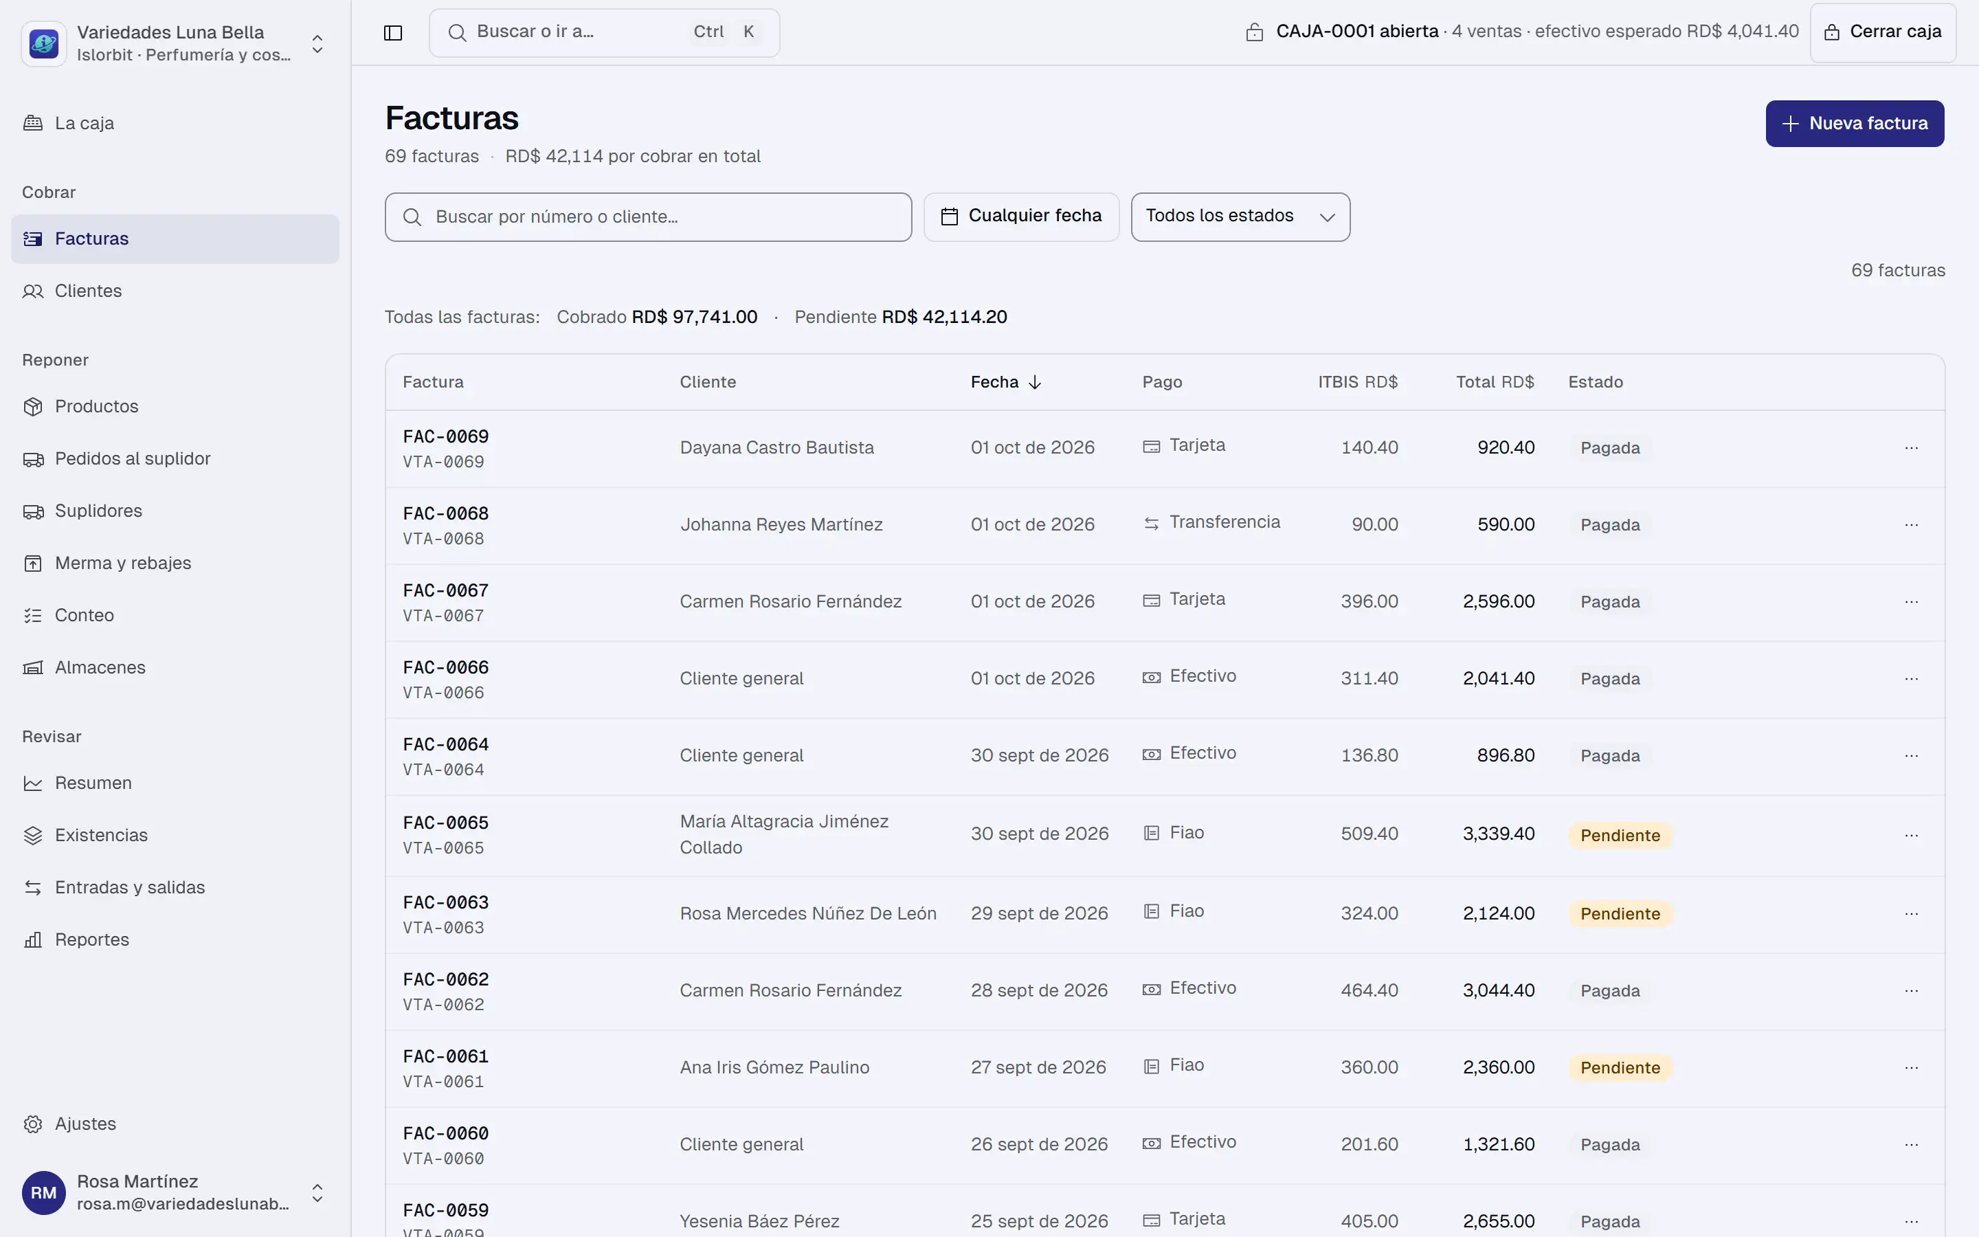Click the Entradas y salidas arrows icon

tap(33, 888)
